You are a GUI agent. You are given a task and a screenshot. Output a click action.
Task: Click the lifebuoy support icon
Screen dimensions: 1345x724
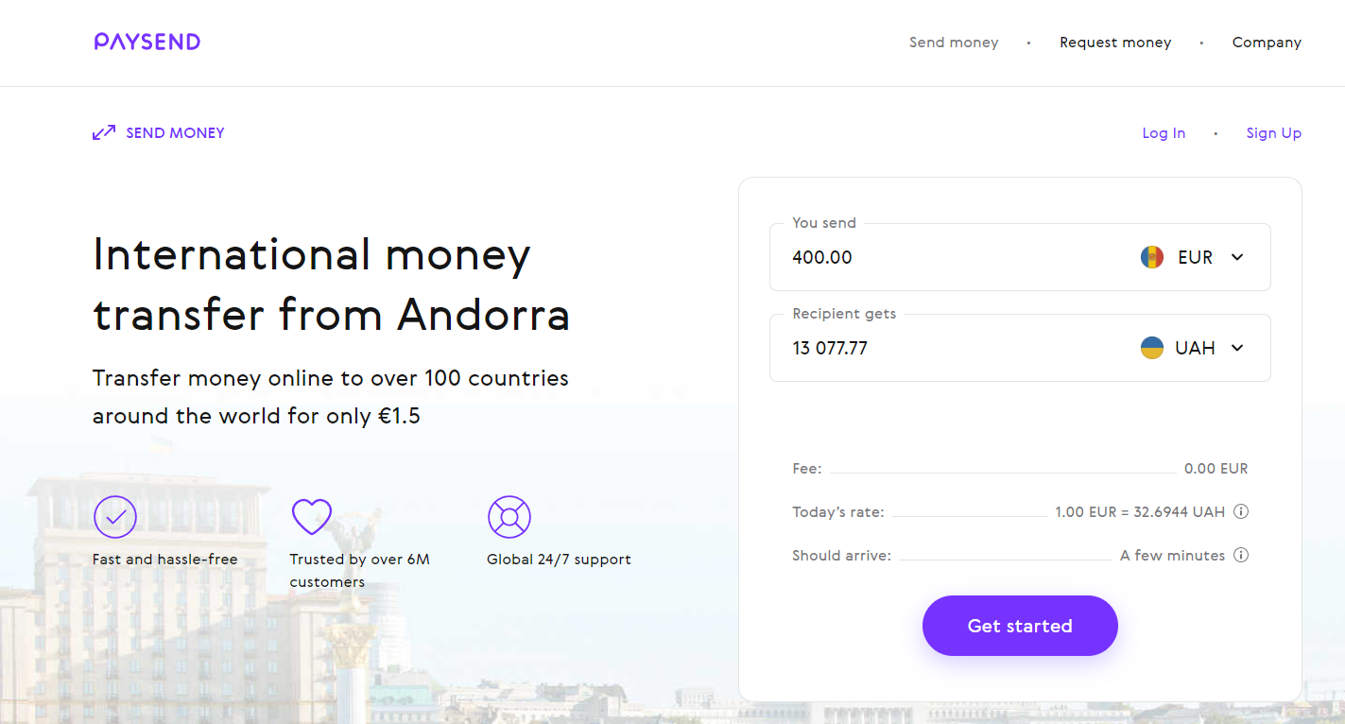[x=509, y=517]
